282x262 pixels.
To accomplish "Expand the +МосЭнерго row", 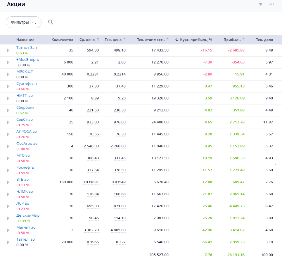I will pos(8,63).
